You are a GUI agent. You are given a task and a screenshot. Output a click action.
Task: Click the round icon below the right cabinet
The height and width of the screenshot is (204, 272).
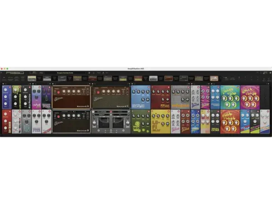coord(123,131)
